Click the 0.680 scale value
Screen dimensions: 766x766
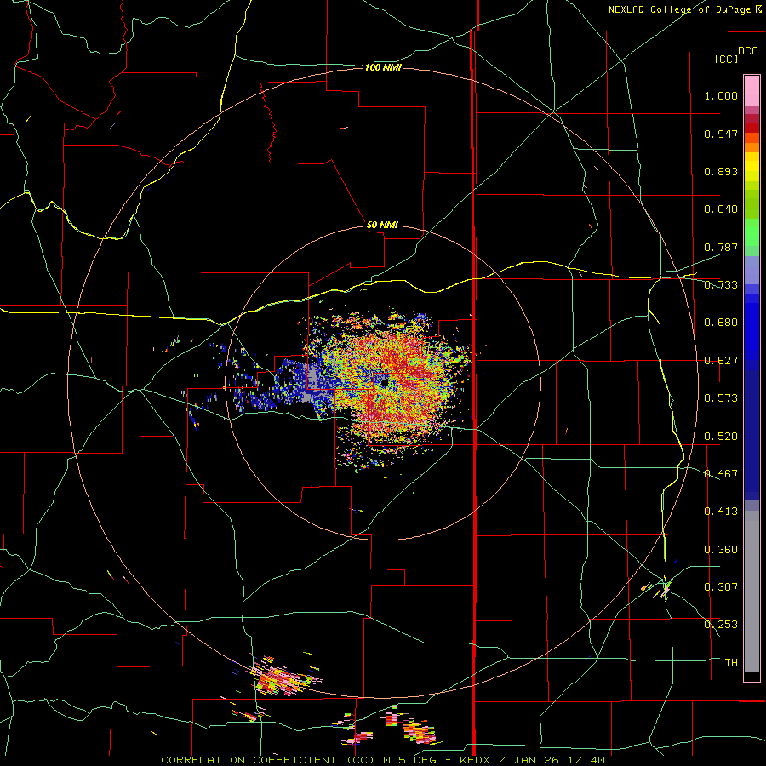point(721,323)
